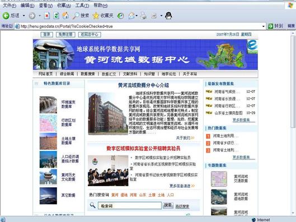This screenshot has width=296, height=222.
Task: Select 知识窗 in site navigation
Action: click(x=149, y=74)
